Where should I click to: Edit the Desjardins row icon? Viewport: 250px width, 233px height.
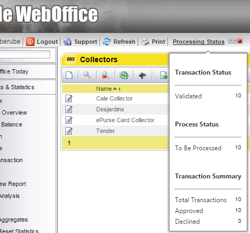point(69,109)
